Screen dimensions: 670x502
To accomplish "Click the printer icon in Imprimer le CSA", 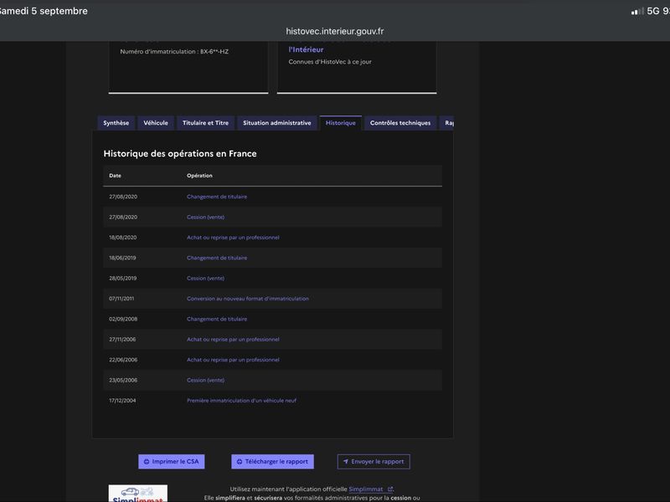I will pos(147,462).
